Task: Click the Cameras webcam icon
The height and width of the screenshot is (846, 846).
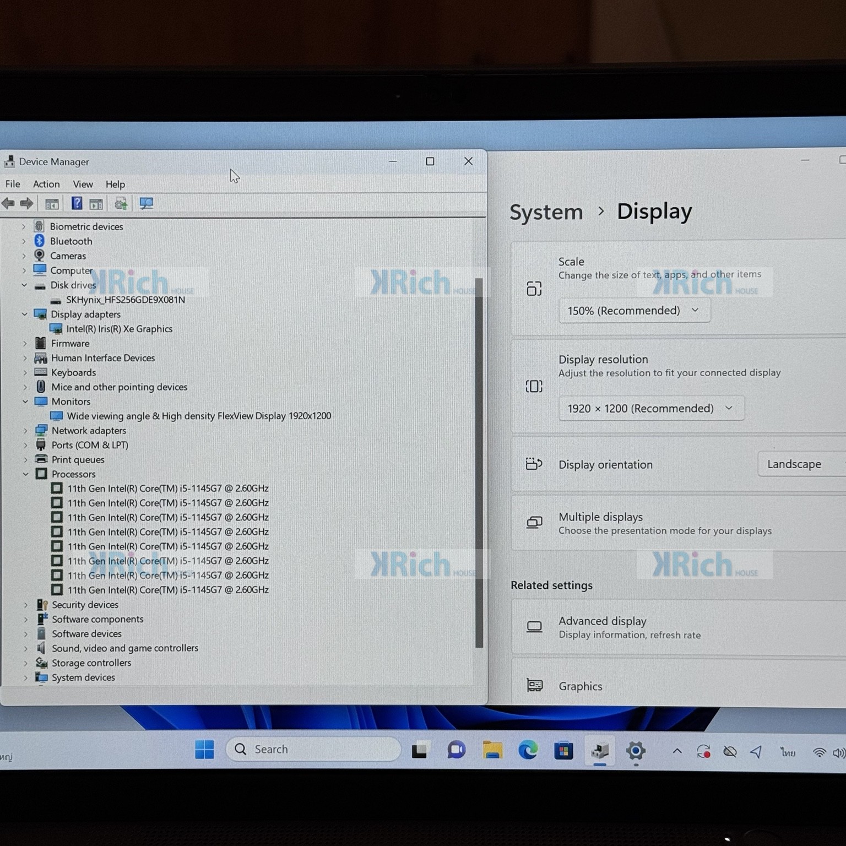Action: [39, 255]
